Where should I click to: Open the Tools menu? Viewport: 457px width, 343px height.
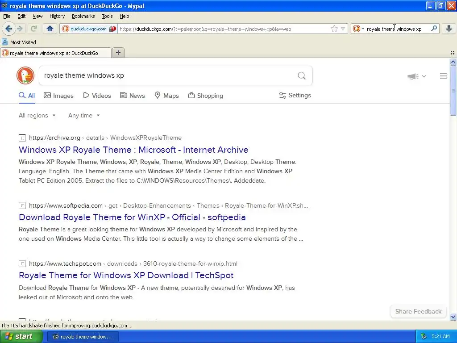[x=107, y=16]
